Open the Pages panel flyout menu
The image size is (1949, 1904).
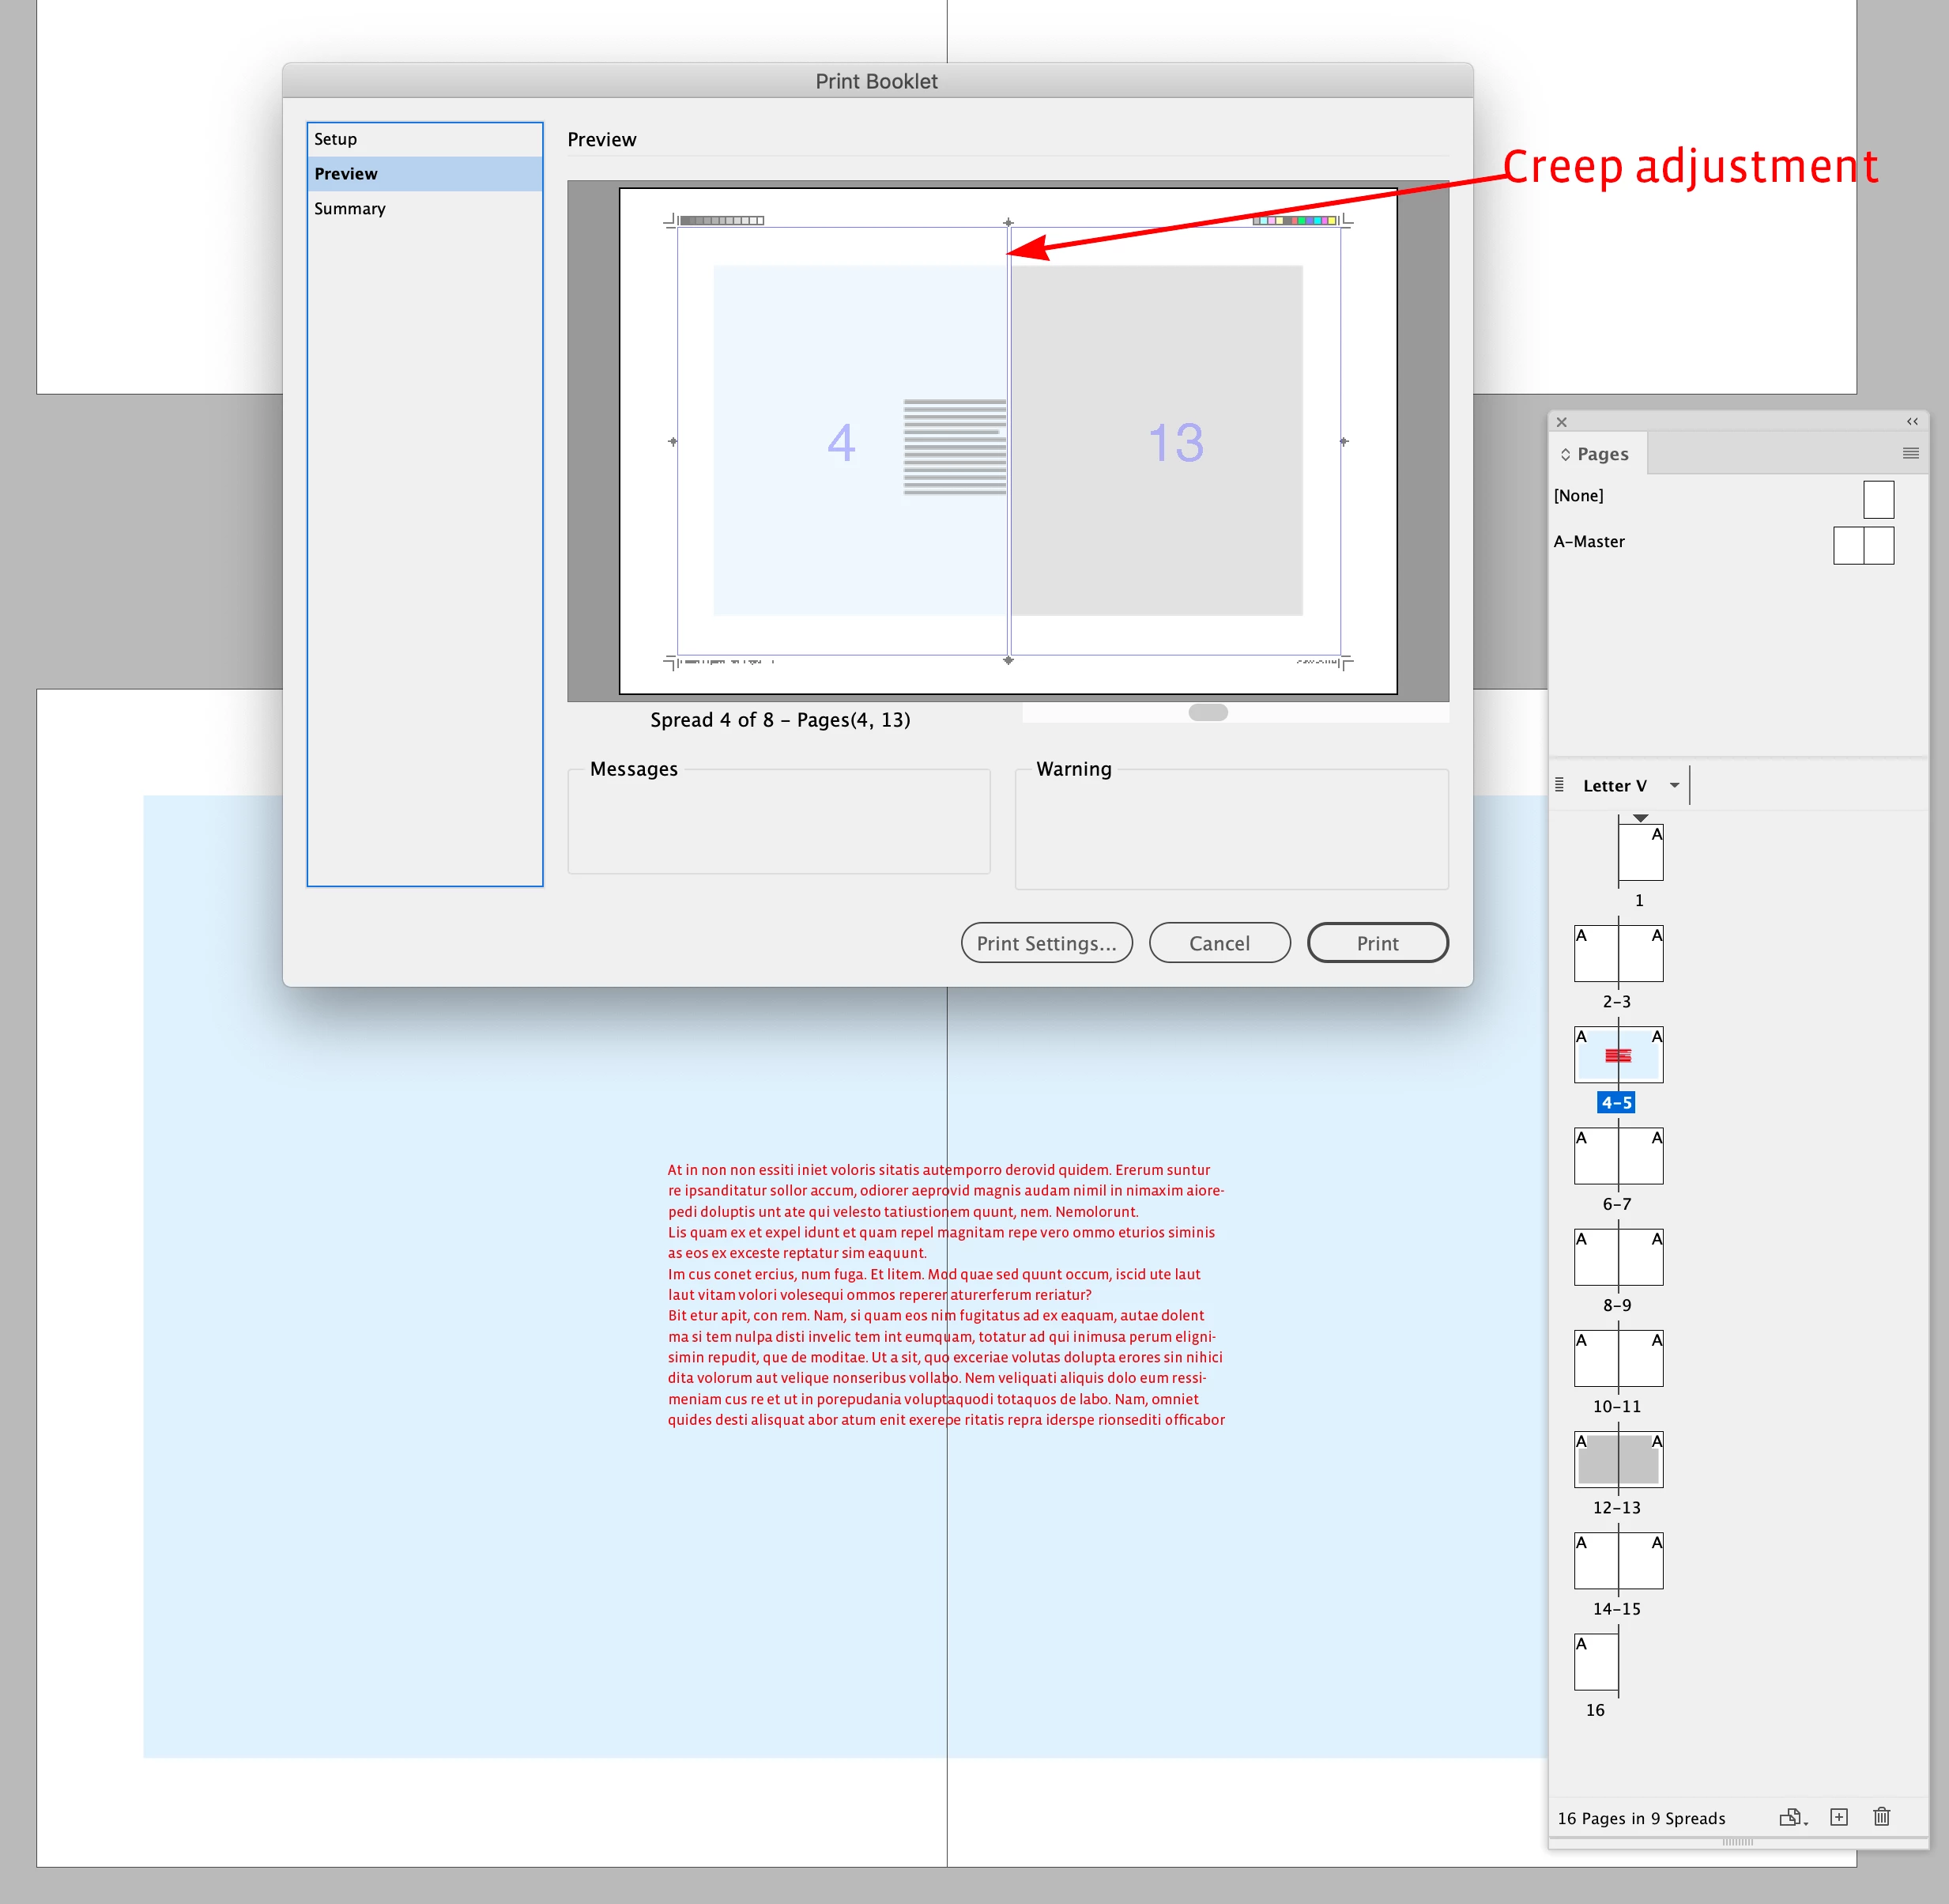1910,453
